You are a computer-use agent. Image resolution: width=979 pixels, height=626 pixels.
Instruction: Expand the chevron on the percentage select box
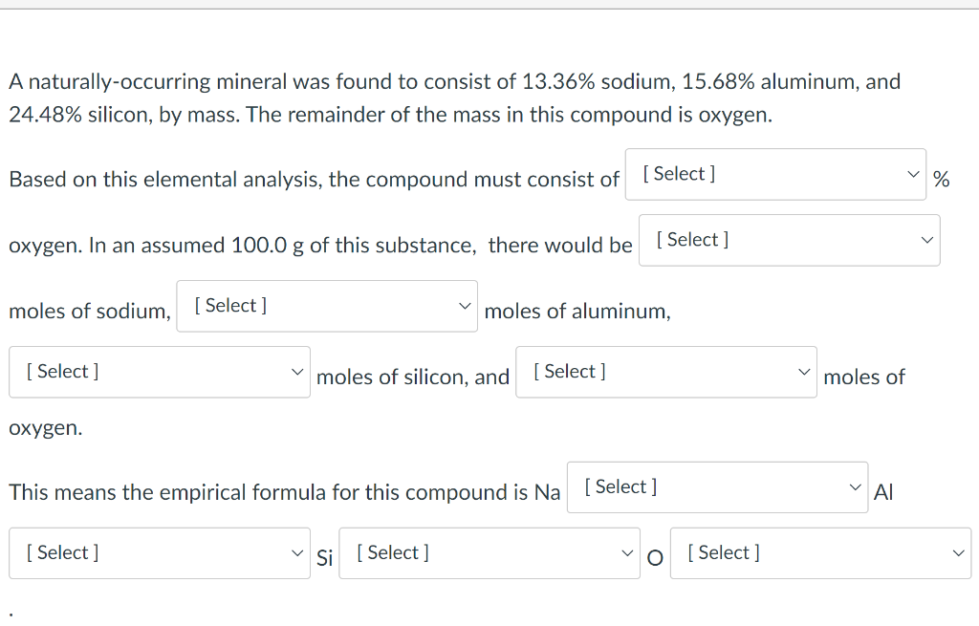pyautogui.click(x=913, y=176)
